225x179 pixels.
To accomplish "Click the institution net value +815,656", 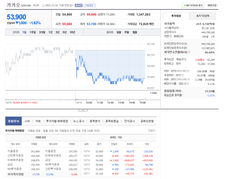I will (148, 160).
